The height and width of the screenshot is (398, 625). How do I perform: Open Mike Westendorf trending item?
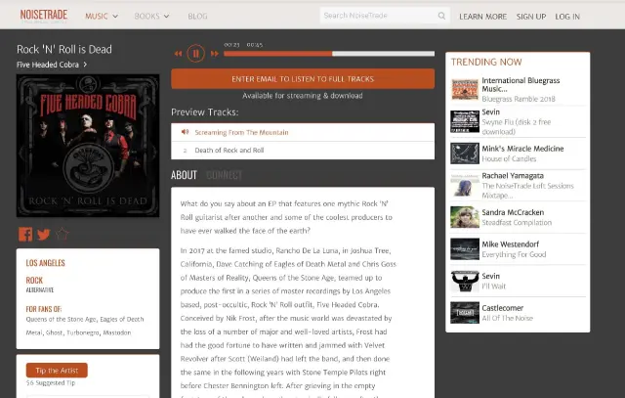pos(510,244)
